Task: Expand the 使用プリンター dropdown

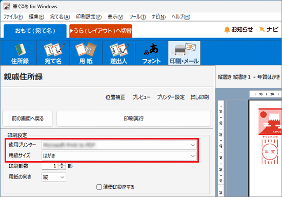Action: pos(193,145)
